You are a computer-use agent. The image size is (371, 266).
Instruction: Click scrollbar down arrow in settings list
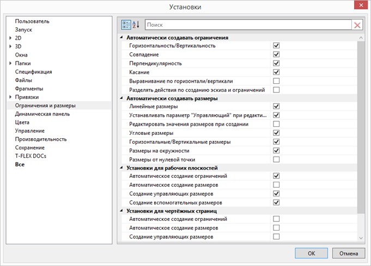[x=361, y=238]
